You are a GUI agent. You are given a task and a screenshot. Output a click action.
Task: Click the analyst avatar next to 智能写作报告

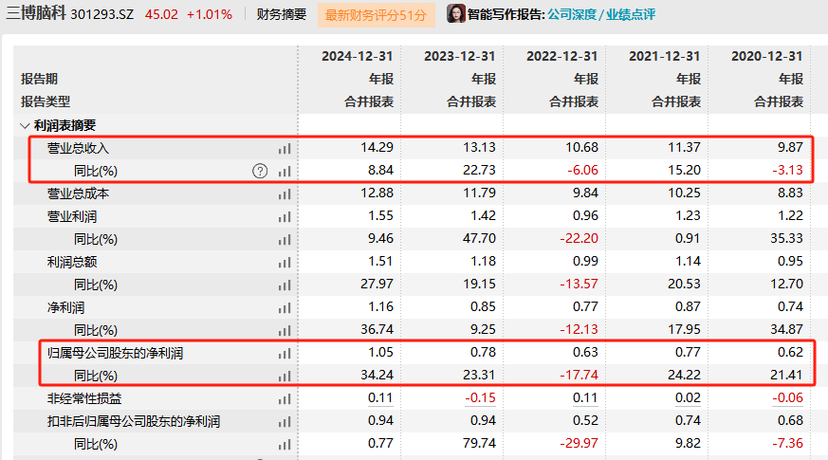(455, 14)
